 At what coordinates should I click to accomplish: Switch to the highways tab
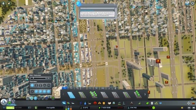[x=84, y=88]
